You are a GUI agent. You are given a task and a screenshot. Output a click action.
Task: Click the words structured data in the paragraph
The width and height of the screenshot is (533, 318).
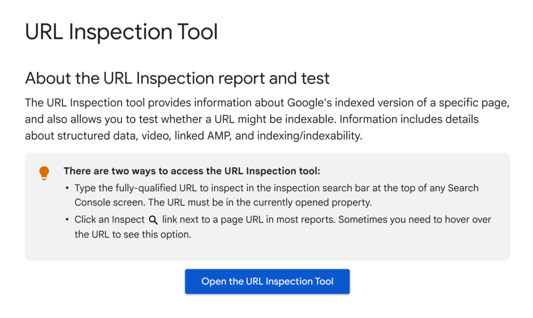click(97, 136)
